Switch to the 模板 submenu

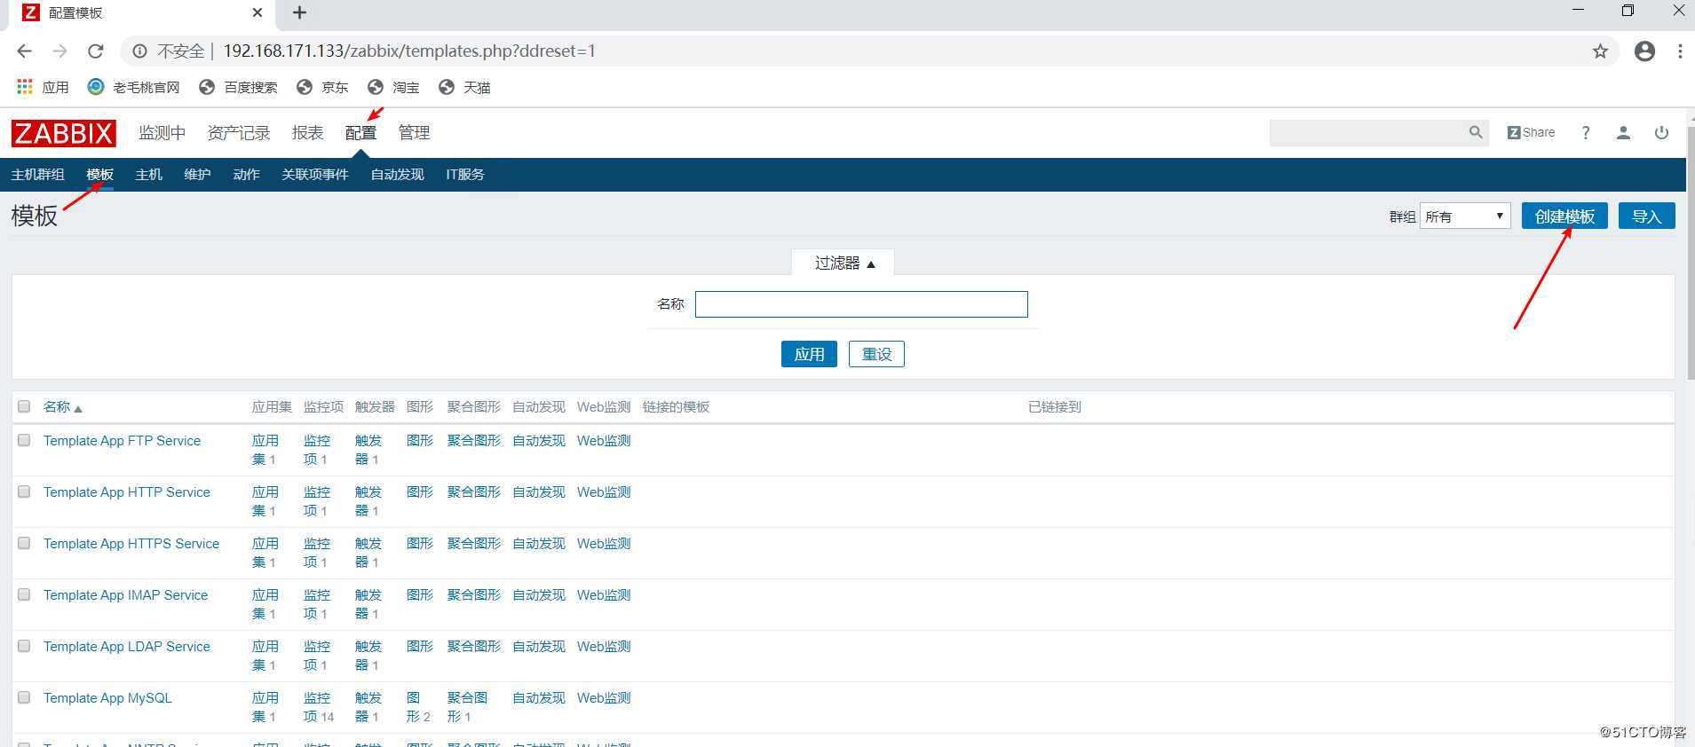[x=99, y=175]
